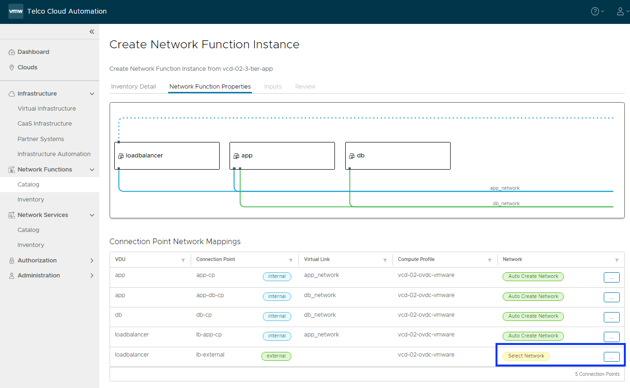Filter the Virtual Link column
630x388 pixels.
tap(385, 260)
